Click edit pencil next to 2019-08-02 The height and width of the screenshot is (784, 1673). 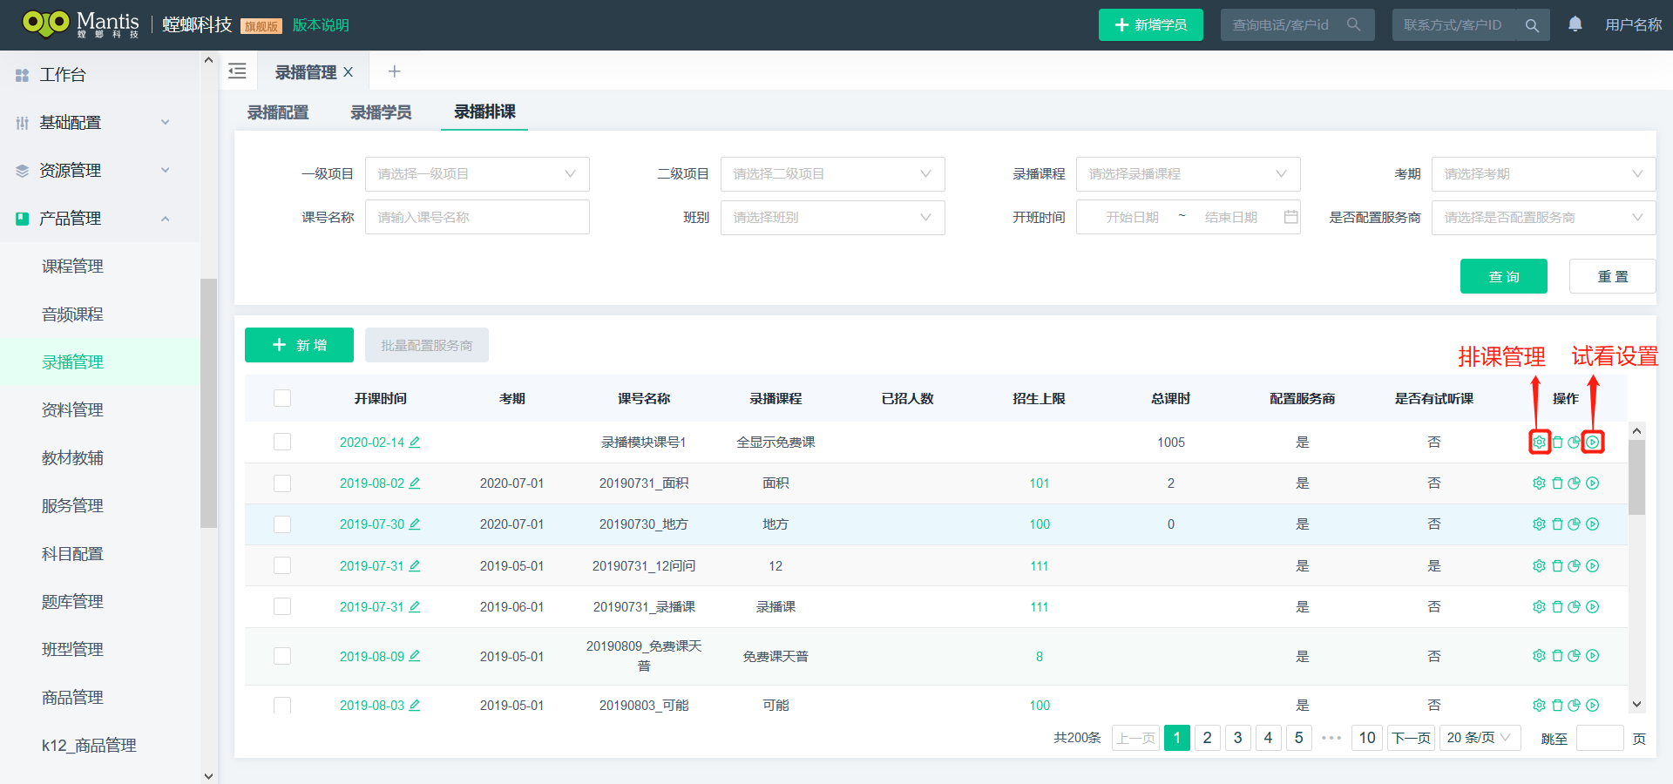coord(415,483)
